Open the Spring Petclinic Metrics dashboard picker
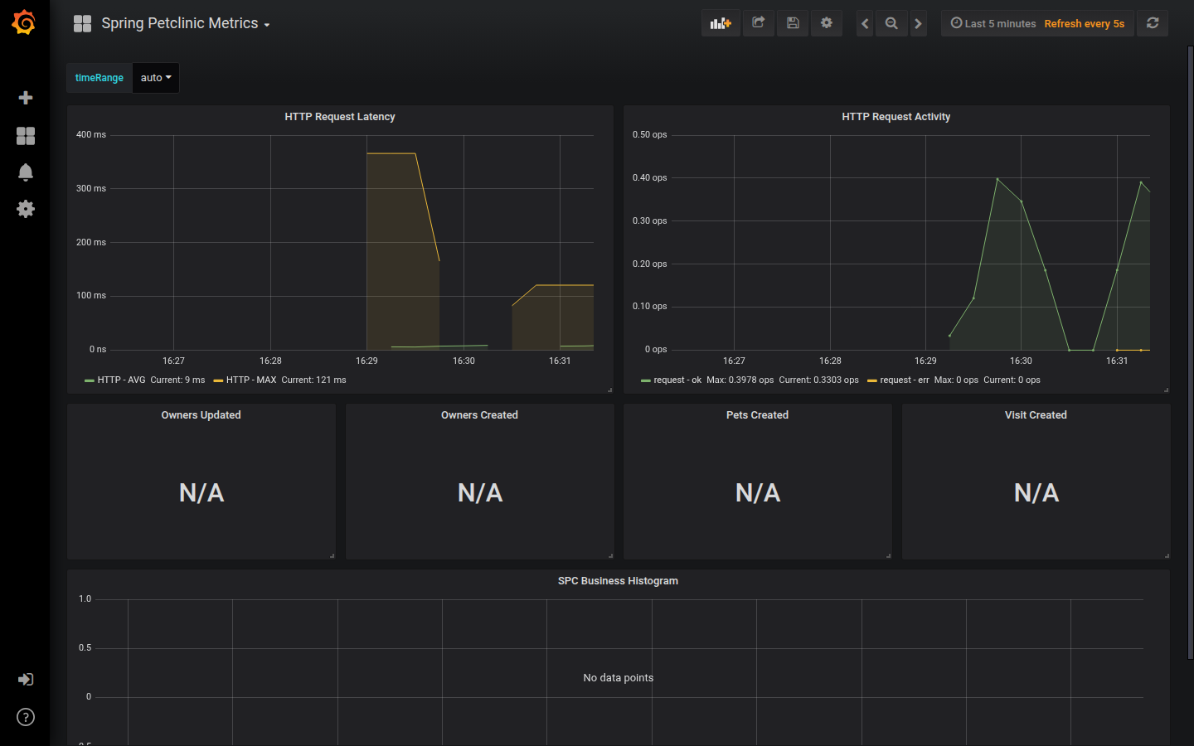 tap(186, 23)
